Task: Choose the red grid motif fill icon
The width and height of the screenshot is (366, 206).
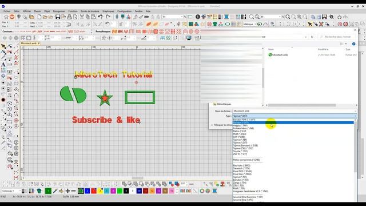Action: (x=173, y=31)
